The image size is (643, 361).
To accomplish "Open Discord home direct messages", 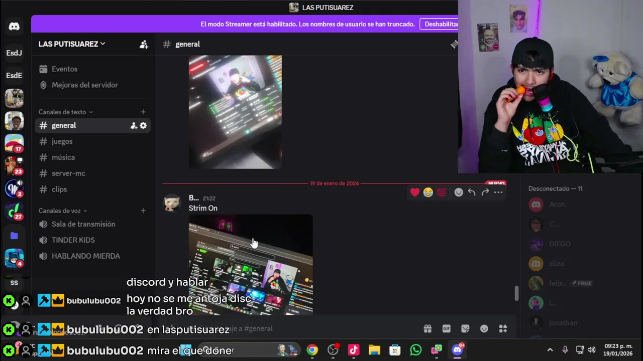I will (14, 27).
